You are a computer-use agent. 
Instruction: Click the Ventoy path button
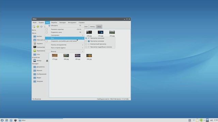[x=92, y=26]
